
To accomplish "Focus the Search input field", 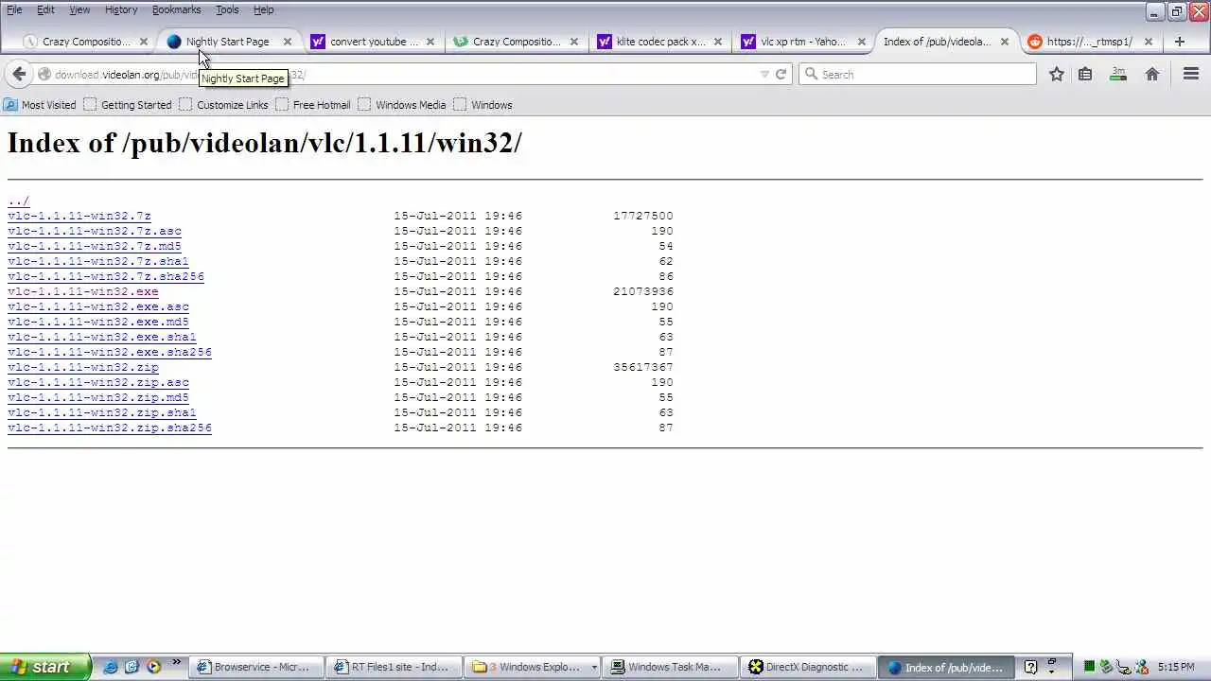I will 918,74.
